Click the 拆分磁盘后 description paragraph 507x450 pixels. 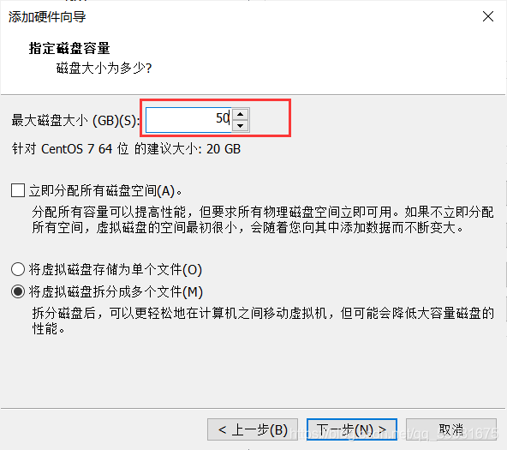point(263,321)
